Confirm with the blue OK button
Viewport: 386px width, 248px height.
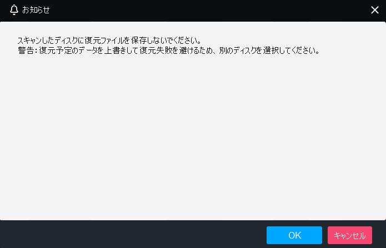(294, 235)
